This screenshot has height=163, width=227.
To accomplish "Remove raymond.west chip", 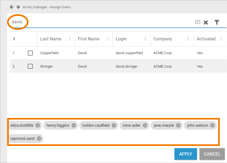I will coord(39,139).
